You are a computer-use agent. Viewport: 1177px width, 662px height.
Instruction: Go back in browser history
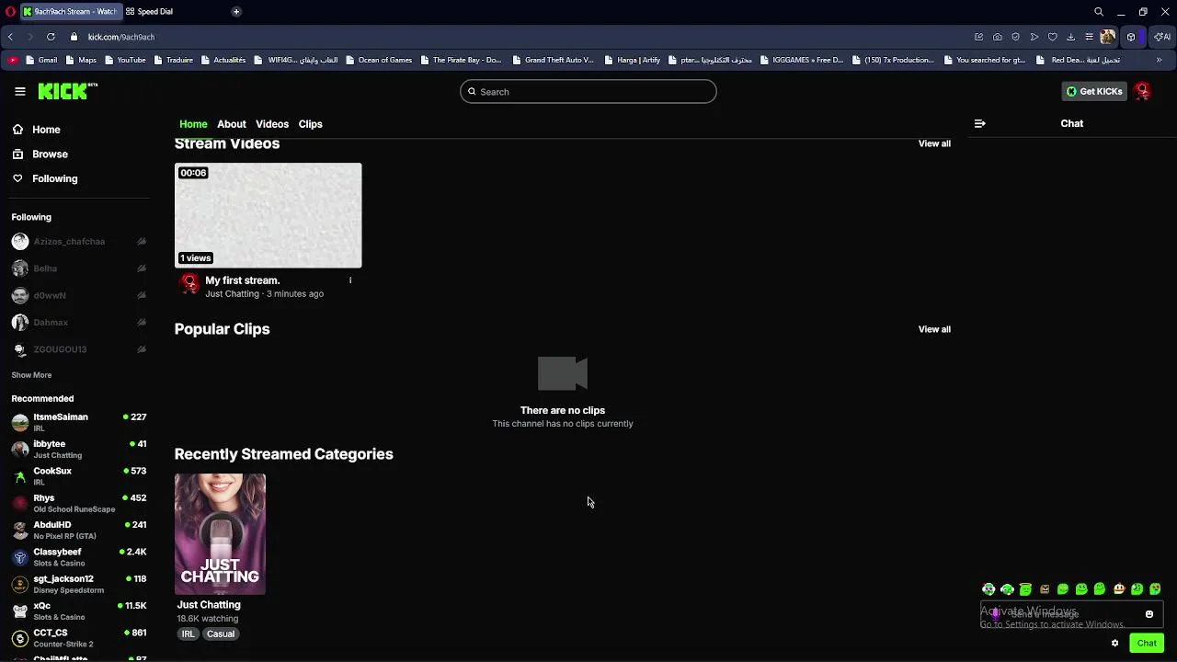[x=10, y=37]
